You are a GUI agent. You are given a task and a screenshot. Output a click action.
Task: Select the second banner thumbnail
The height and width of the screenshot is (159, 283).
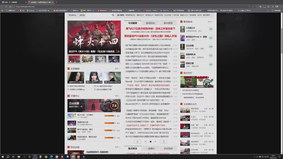click(x=87, y=59)
